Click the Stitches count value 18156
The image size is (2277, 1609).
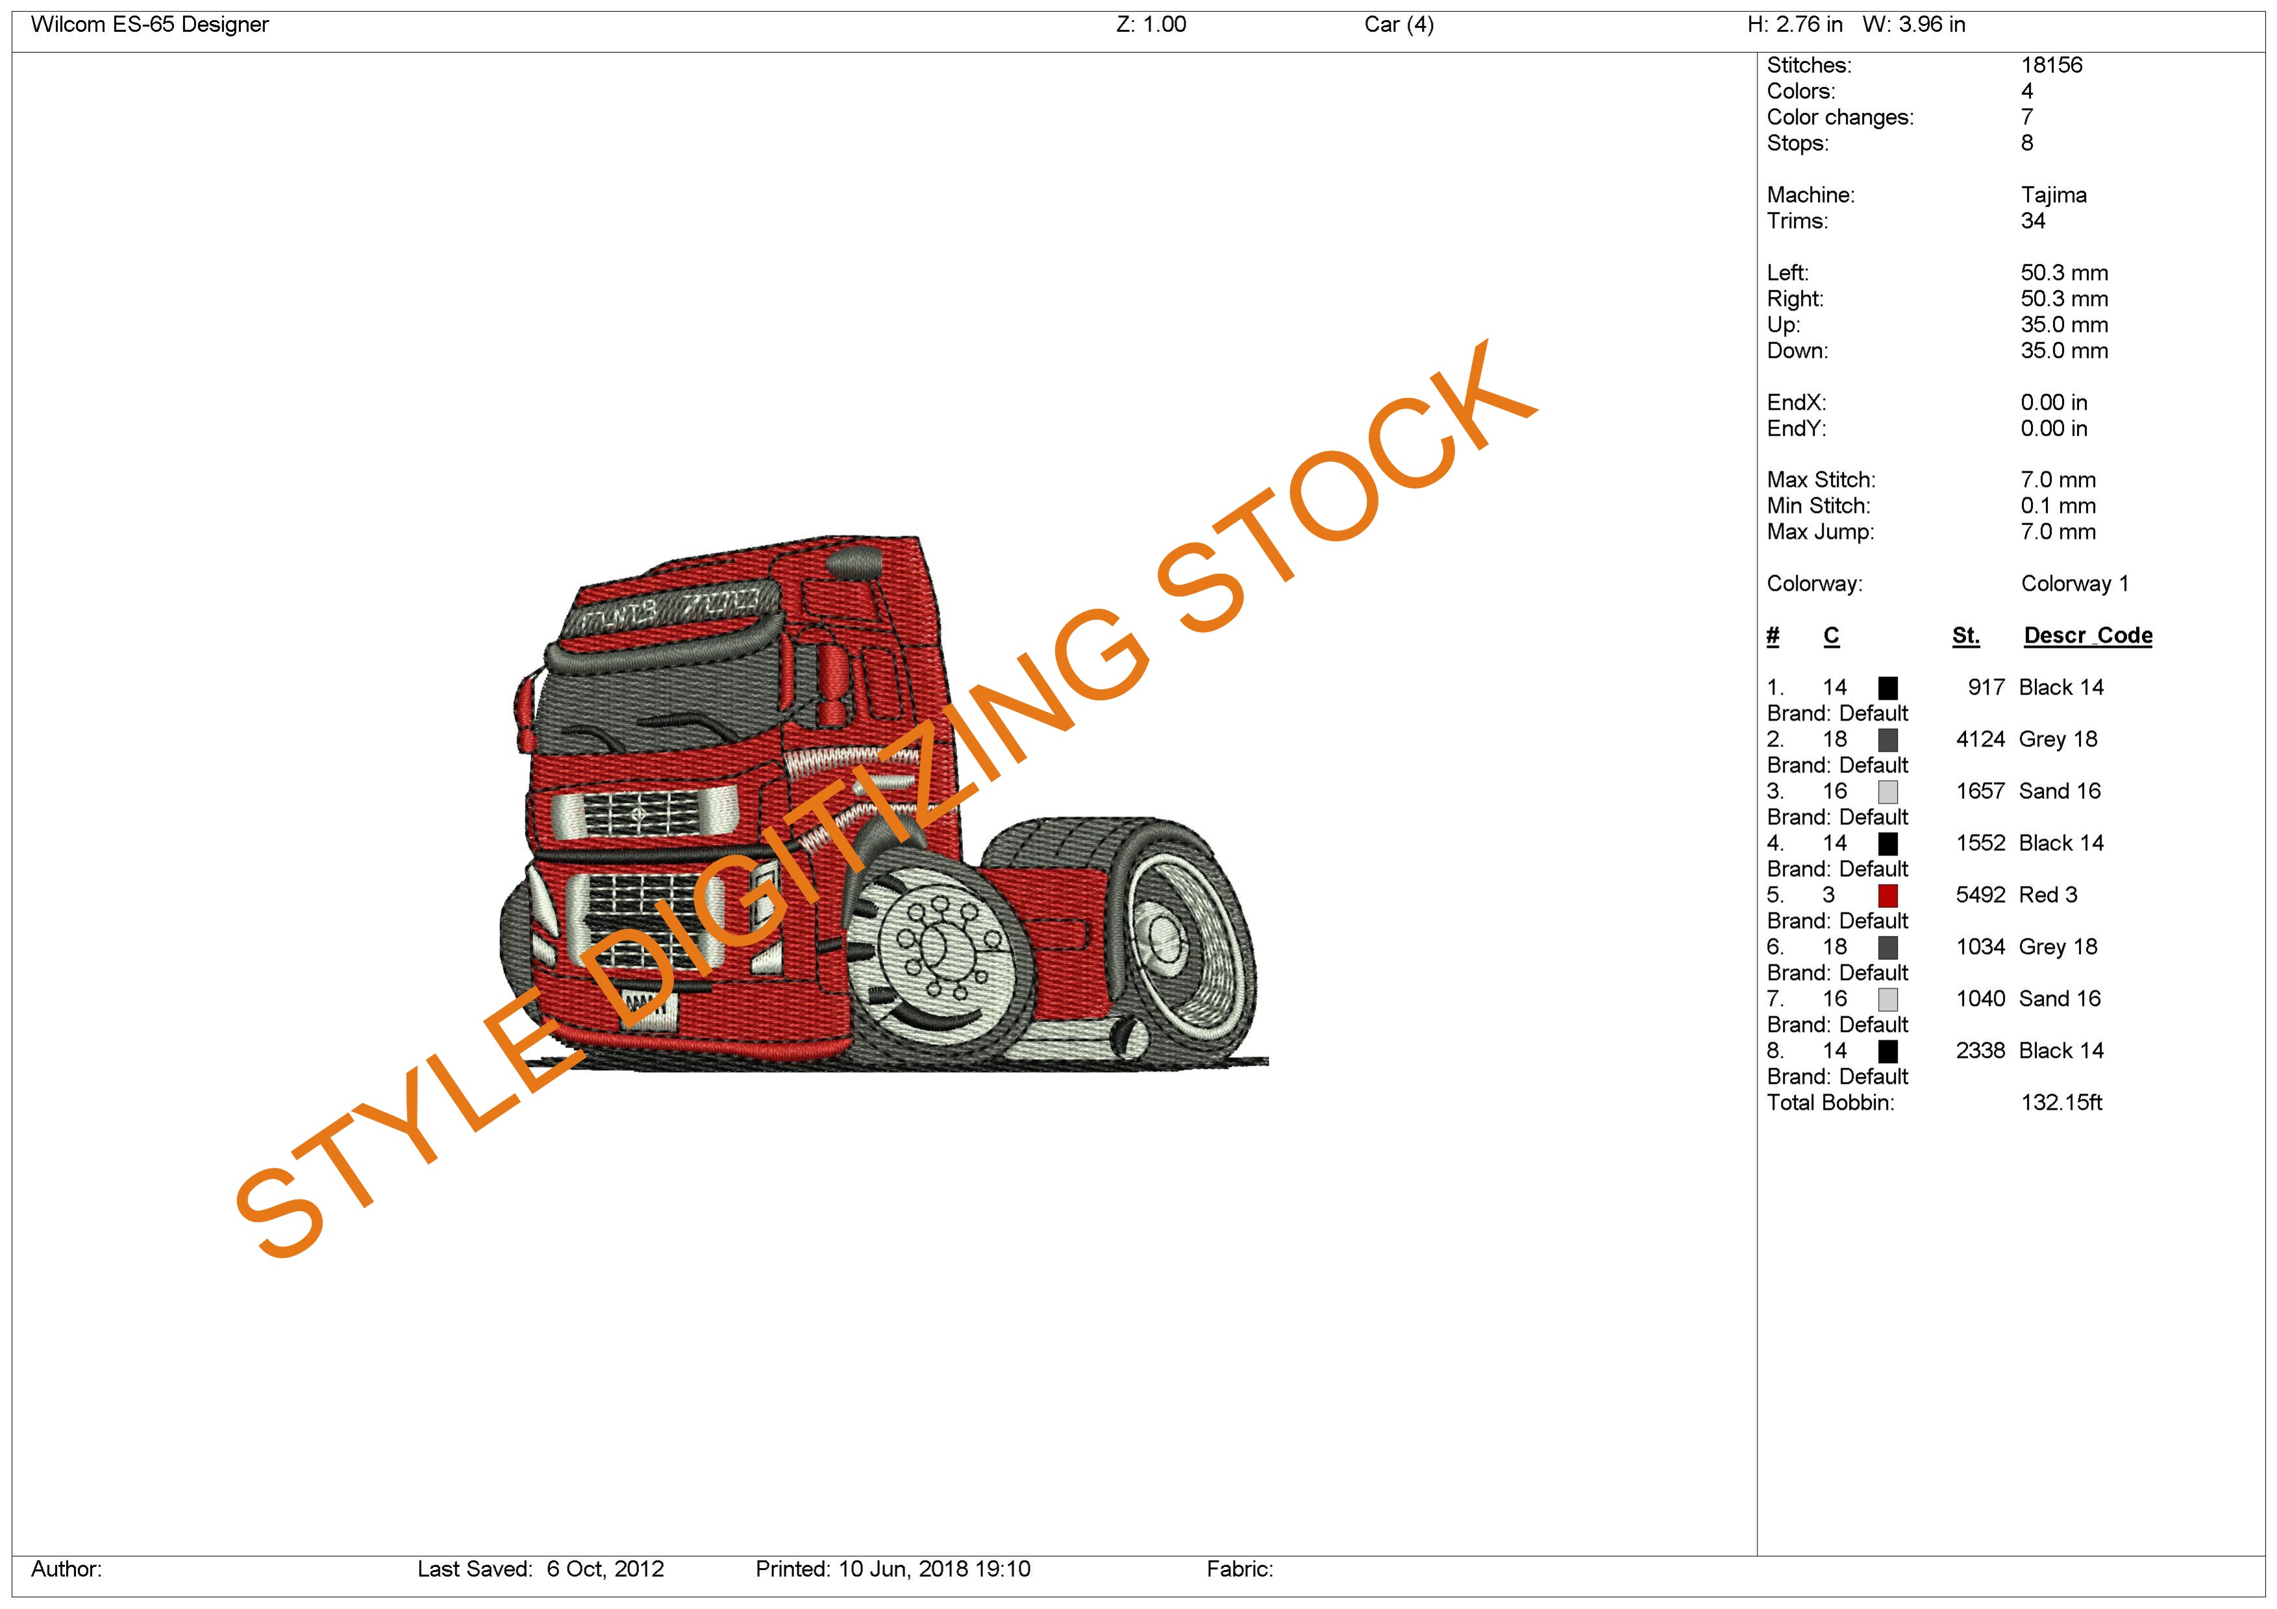[x=2051, y=66]
